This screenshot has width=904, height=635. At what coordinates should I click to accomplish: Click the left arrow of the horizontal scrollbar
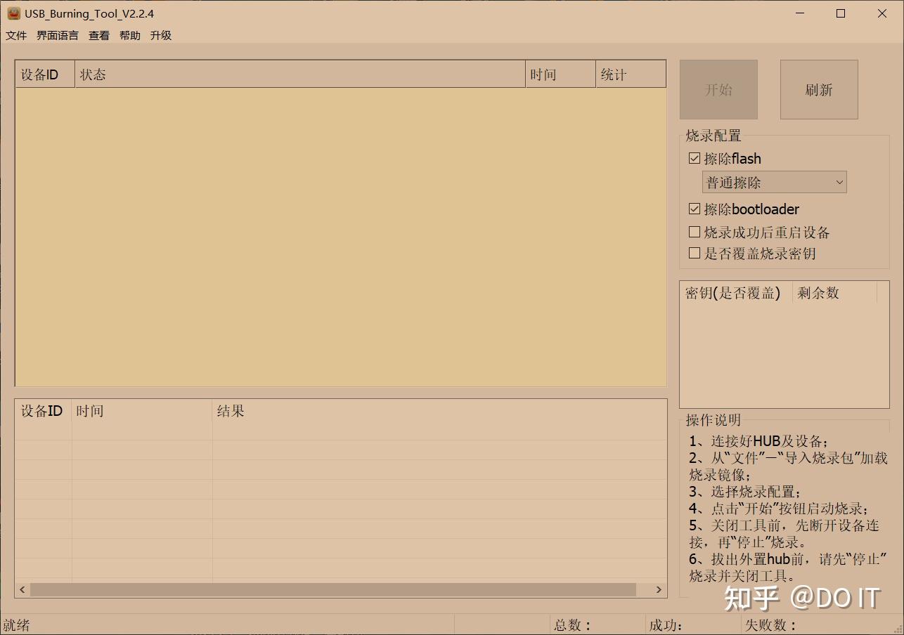22,589
